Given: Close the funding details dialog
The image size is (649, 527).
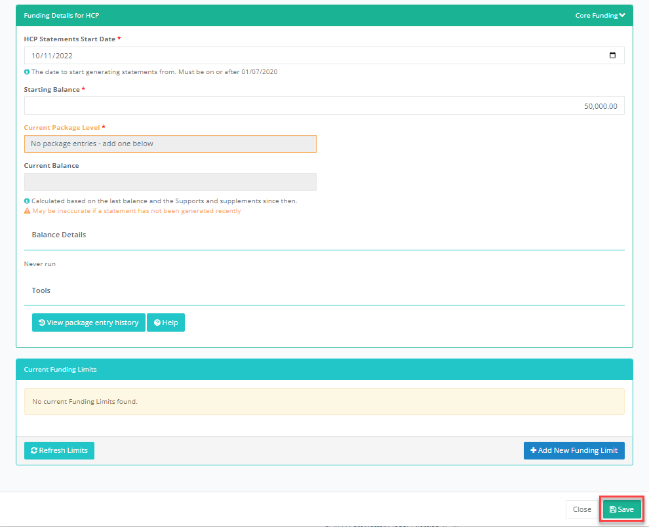Looking at the screenshot, I should click(x=581, y=509).
